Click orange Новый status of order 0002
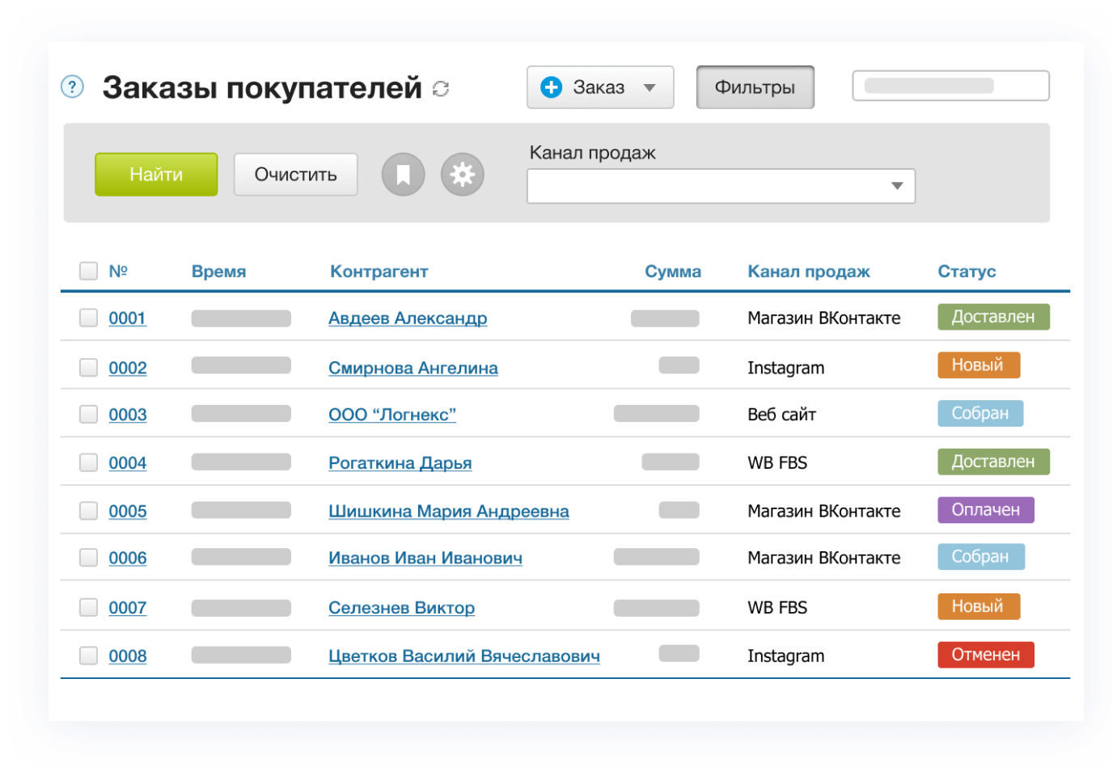 pyautogui.click(x=979, y=365)
